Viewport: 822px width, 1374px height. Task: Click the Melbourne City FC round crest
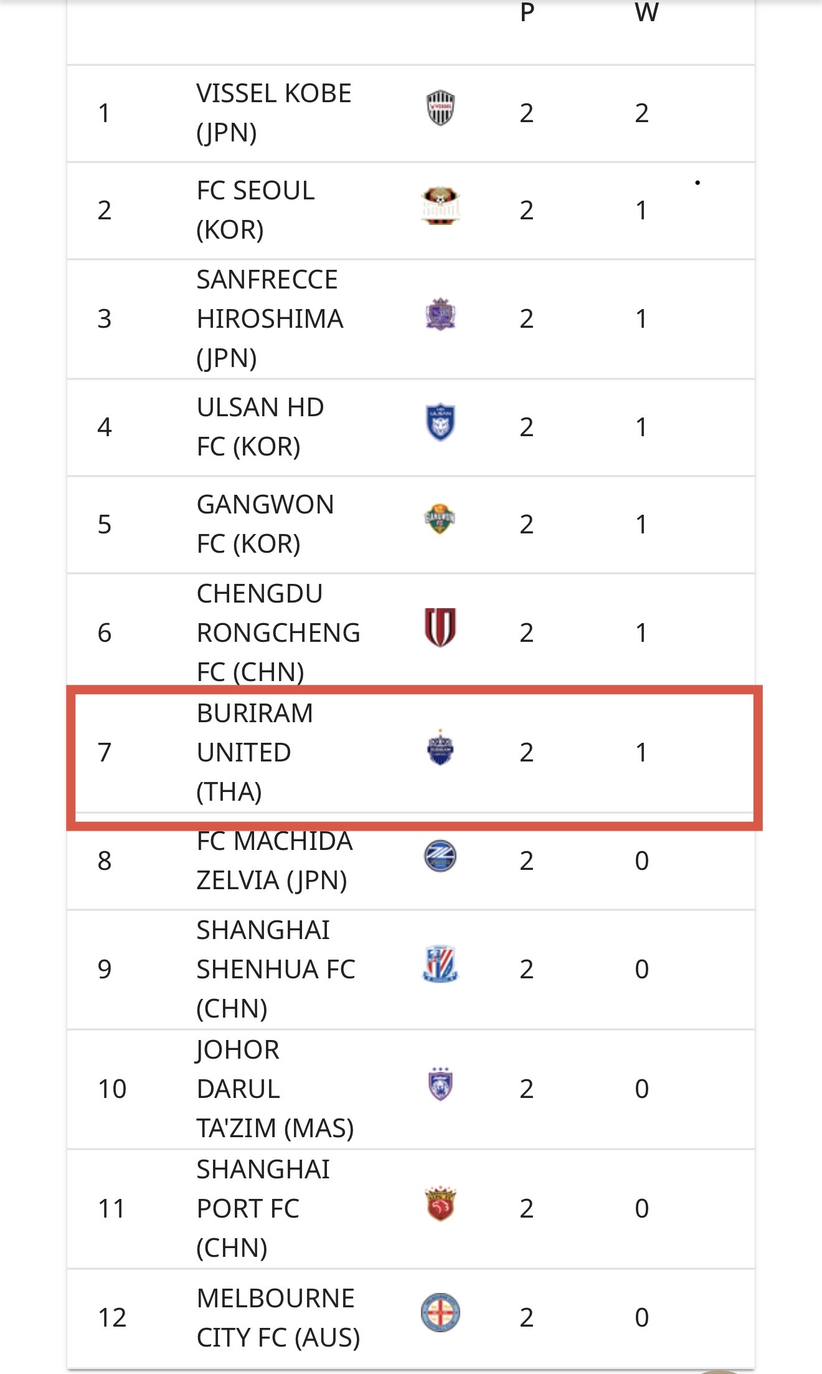click(440, 1312)
